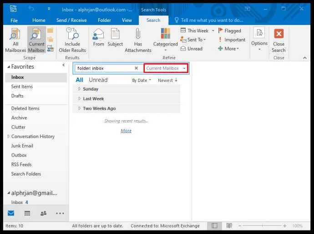314x234 pixels.
Task: Open Mail view in navigation bar
Action: (11, 214)
